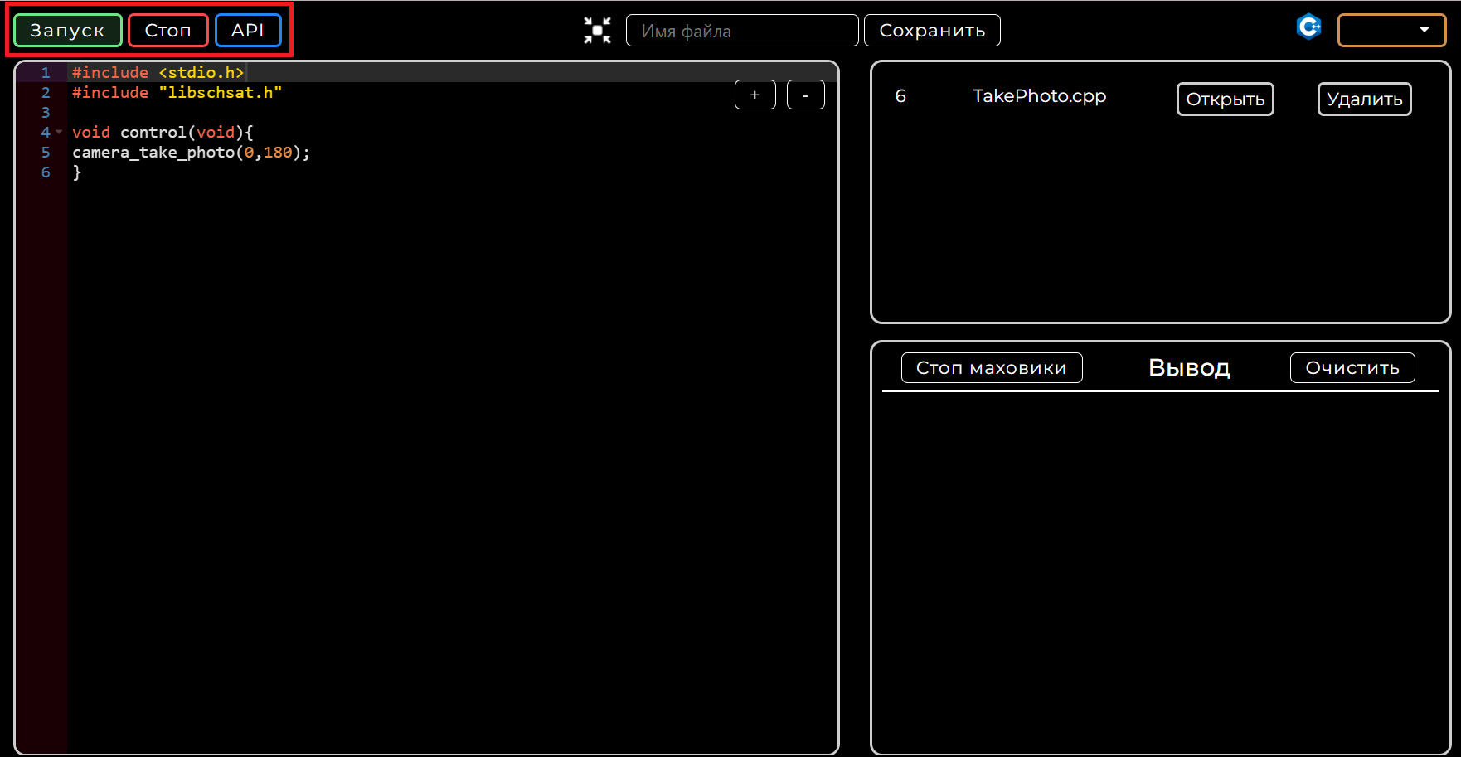Screen dimensions: 1461x757
Task: Click the Вывод panel header
Action: [x=1188, y=367]
